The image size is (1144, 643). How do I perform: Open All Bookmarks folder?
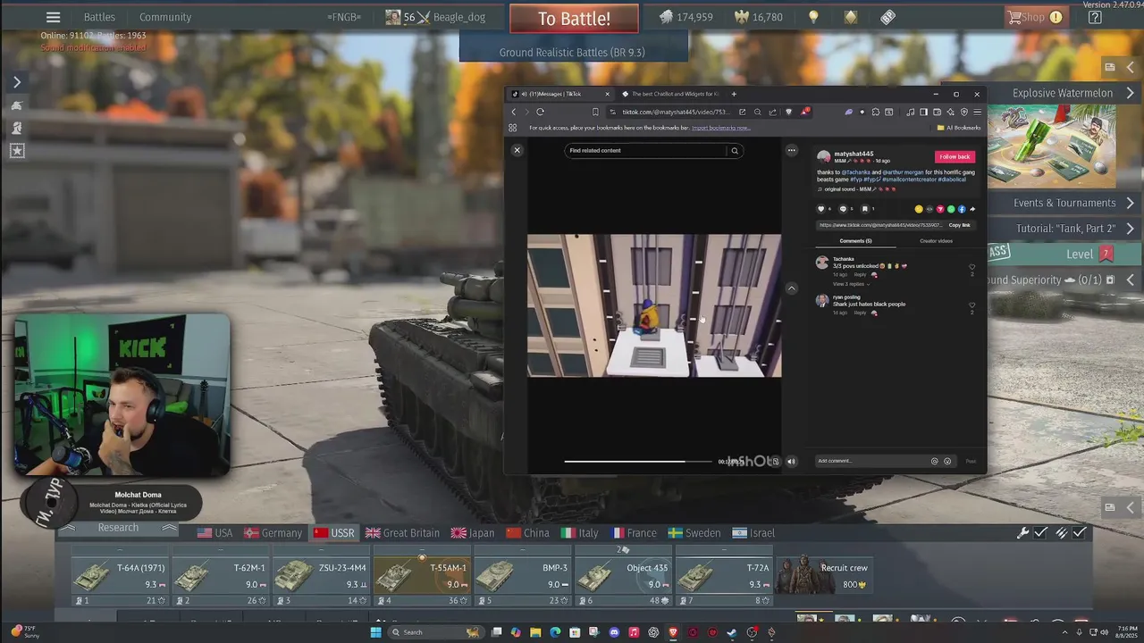point(959,128)
